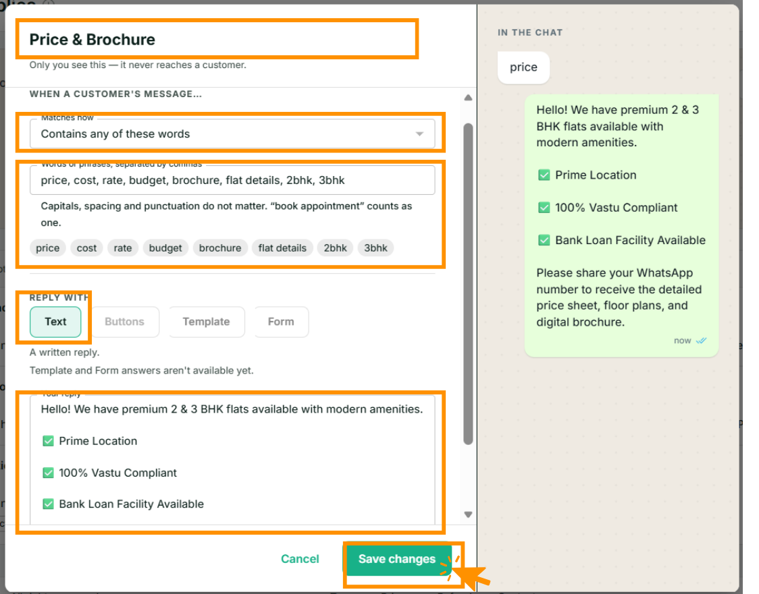
Task: Select the Template reply type
Action: pyautogui.click(x=206, y=322)
